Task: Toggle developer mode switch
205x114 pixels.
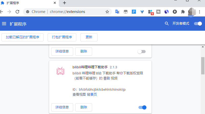Action: [x=198, y=24]
